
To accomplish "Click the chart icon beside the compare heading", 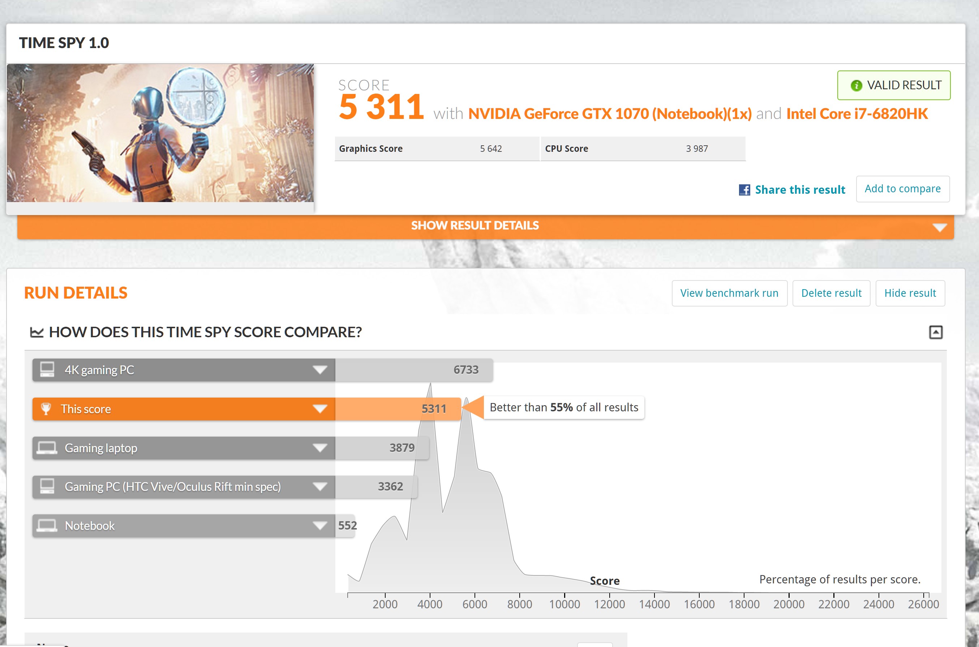I will [x=37, y=332].
